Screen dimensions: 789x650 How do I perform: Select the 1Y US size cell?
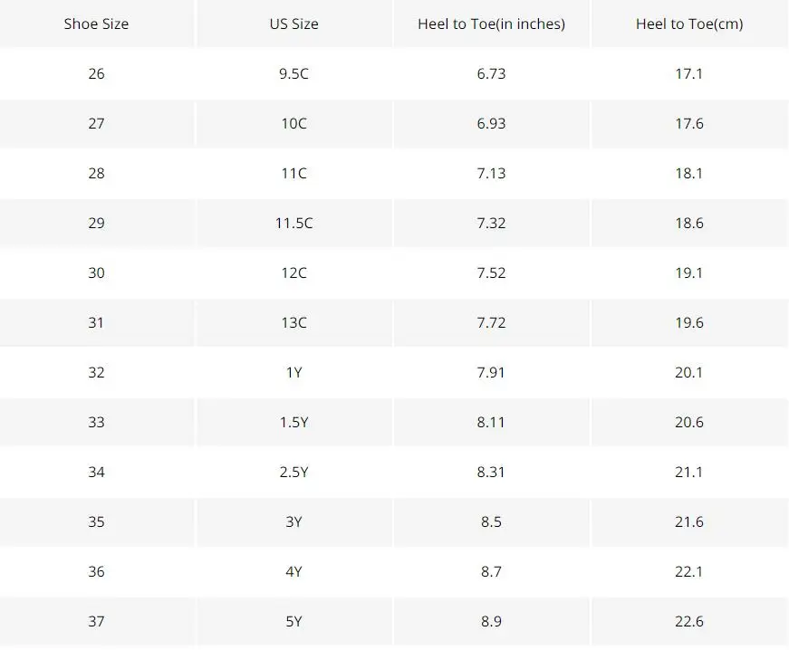[x=293, y=372]
